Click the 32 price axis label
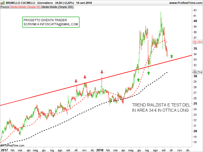 pyautogui.click(x=195, y=65)
